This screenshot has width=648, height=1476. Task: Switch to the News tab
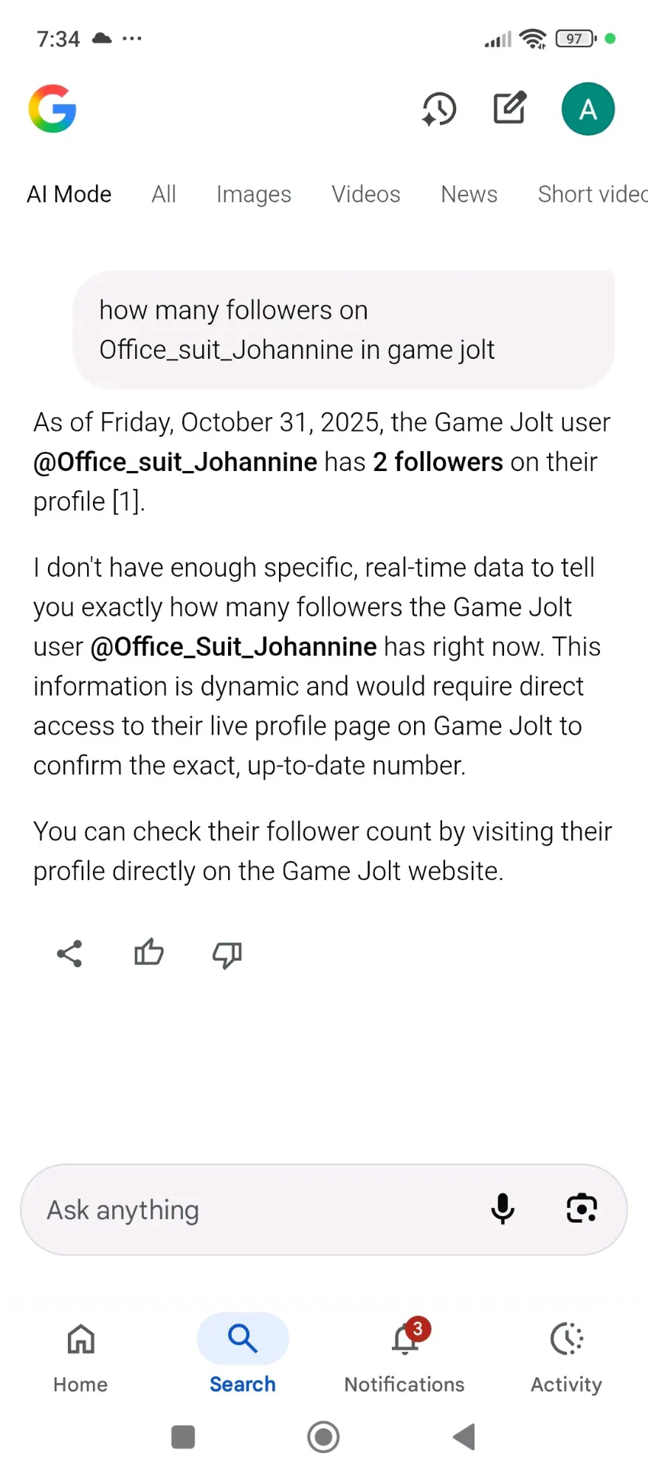coord(469,194)
